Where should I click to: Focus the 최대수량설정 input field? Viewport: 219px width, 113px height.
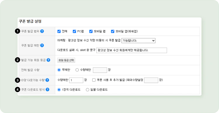tap(151, 80)
